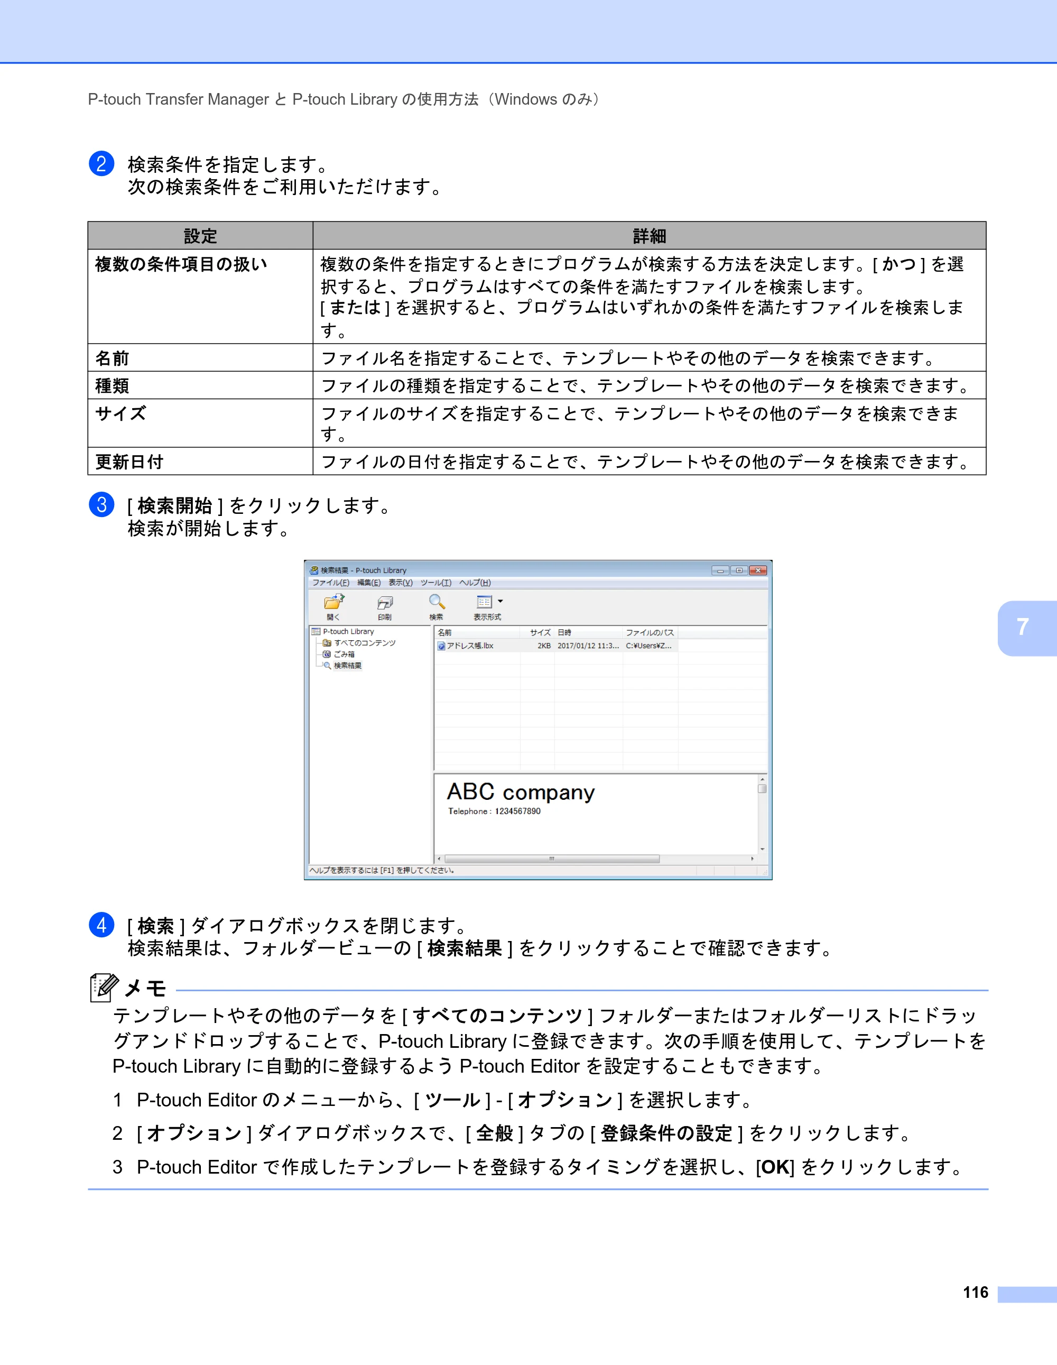Click the 名前 column header
Image resolution: width=1057 pixels, height=1365 pixels.
pyautogui.click(x=477, y=632)
